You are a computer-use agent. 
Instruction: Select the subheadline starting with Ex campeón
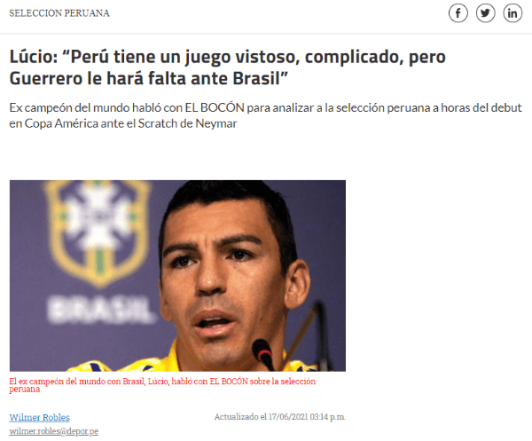tap(265, 115)
